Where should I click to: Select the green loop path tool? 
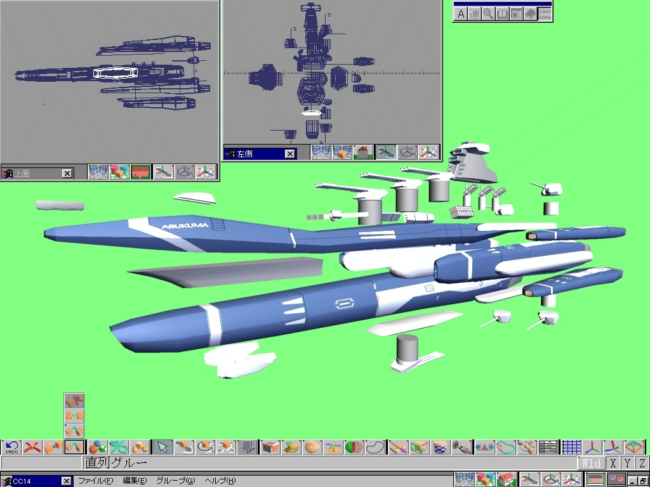tap(506, 447)
